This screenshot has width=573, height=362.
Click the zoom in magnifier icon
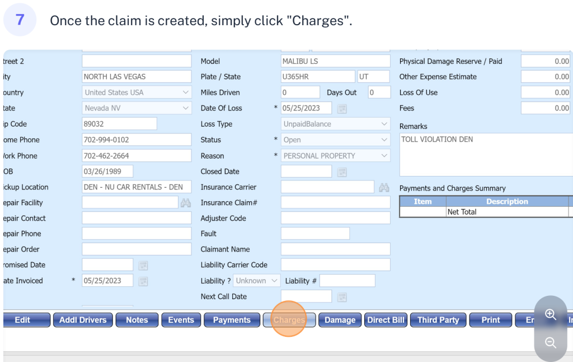(550, 314)
